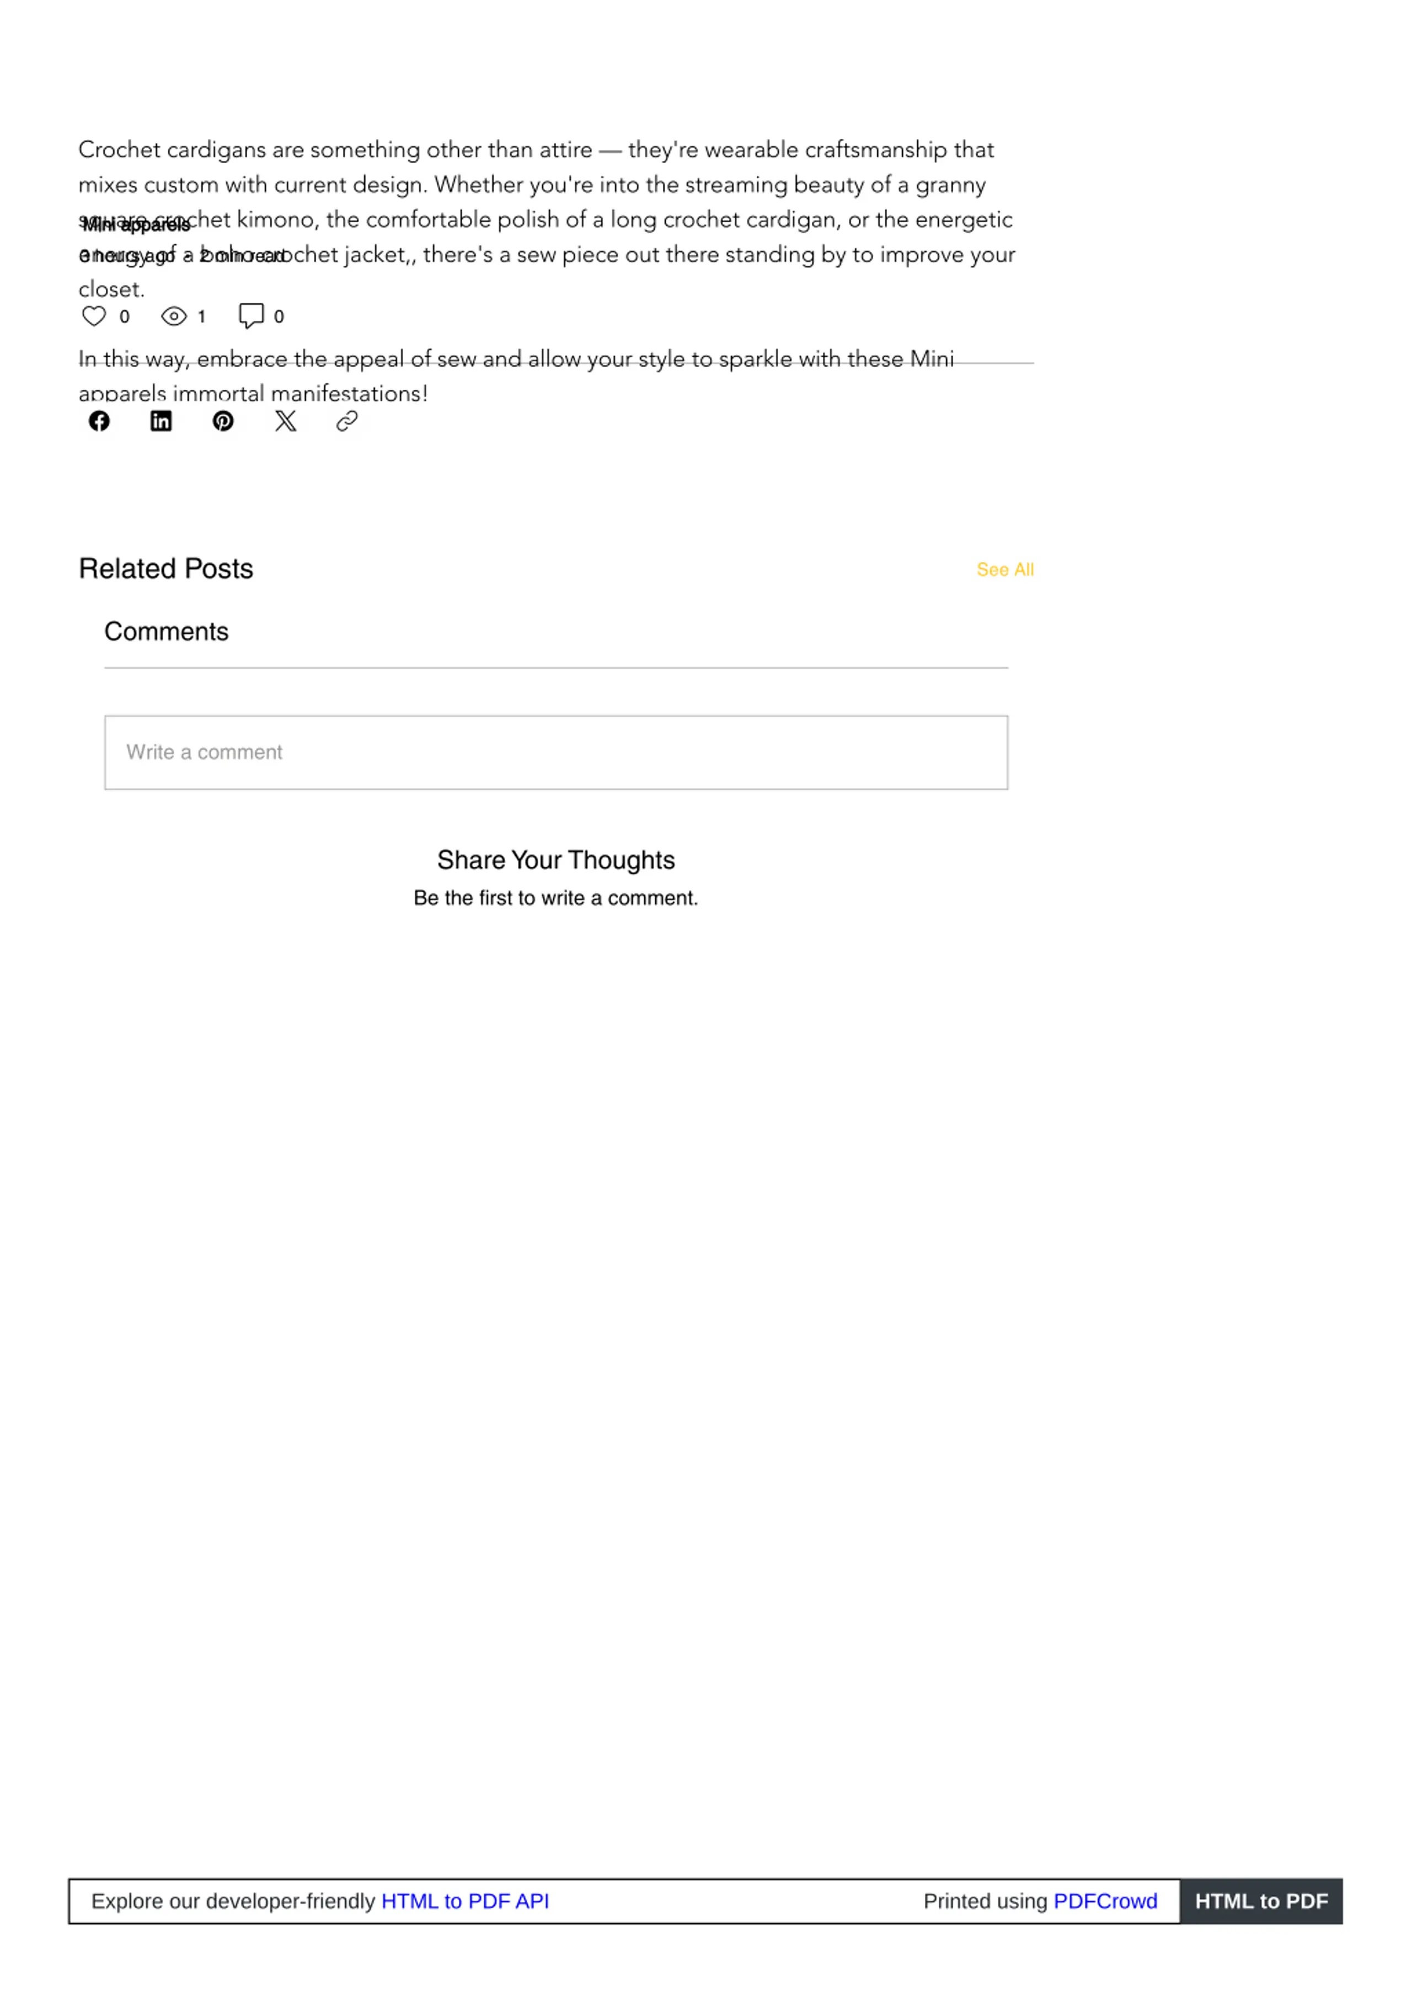Viewport: 1412px width, 1996px height.
Task: Click the comment count number
Action: [x=279, y=316]
